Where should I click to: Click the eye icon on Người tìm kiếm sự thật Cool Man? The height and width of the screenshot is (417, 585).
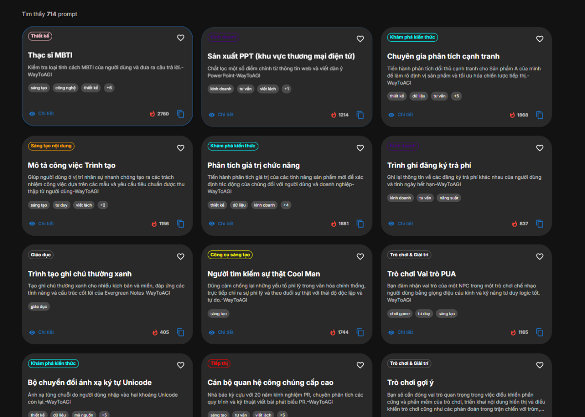[x=211, y=332]
